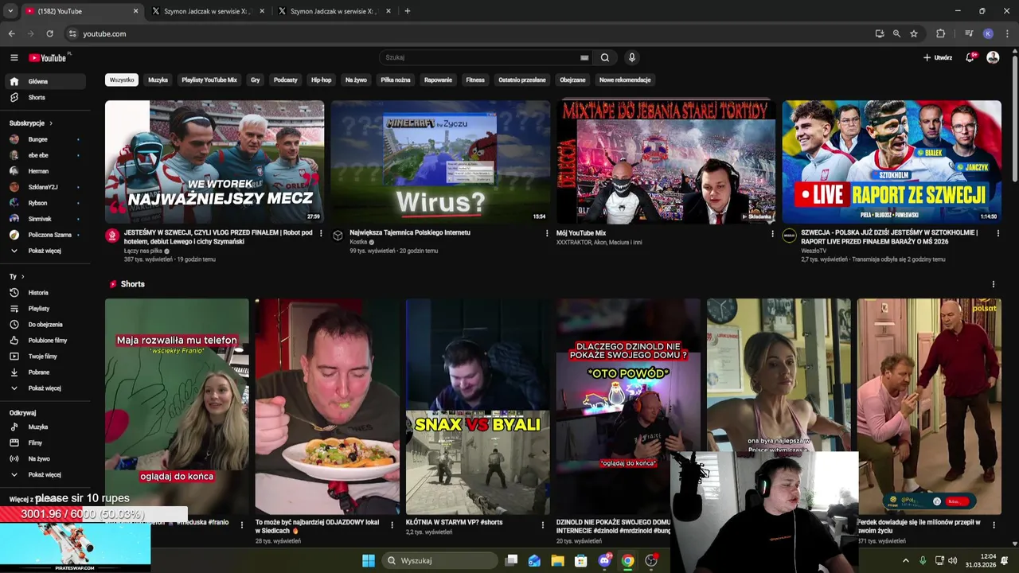The height and width of the screenshot is (573, 1019).
Task: Click the YouTube search input field
Action: 482,57
